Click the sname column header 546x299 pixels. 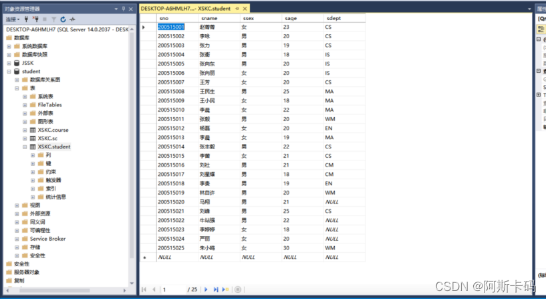tap(219, 18)
